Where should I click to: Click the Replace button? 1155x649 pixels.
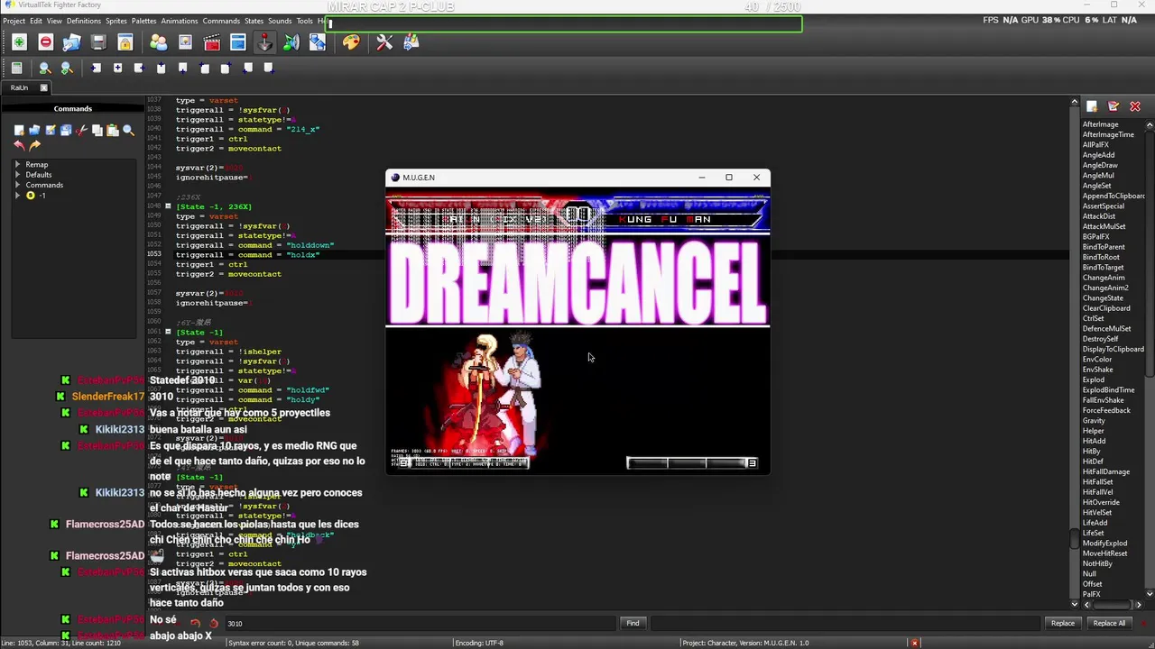coord(1062,623)
